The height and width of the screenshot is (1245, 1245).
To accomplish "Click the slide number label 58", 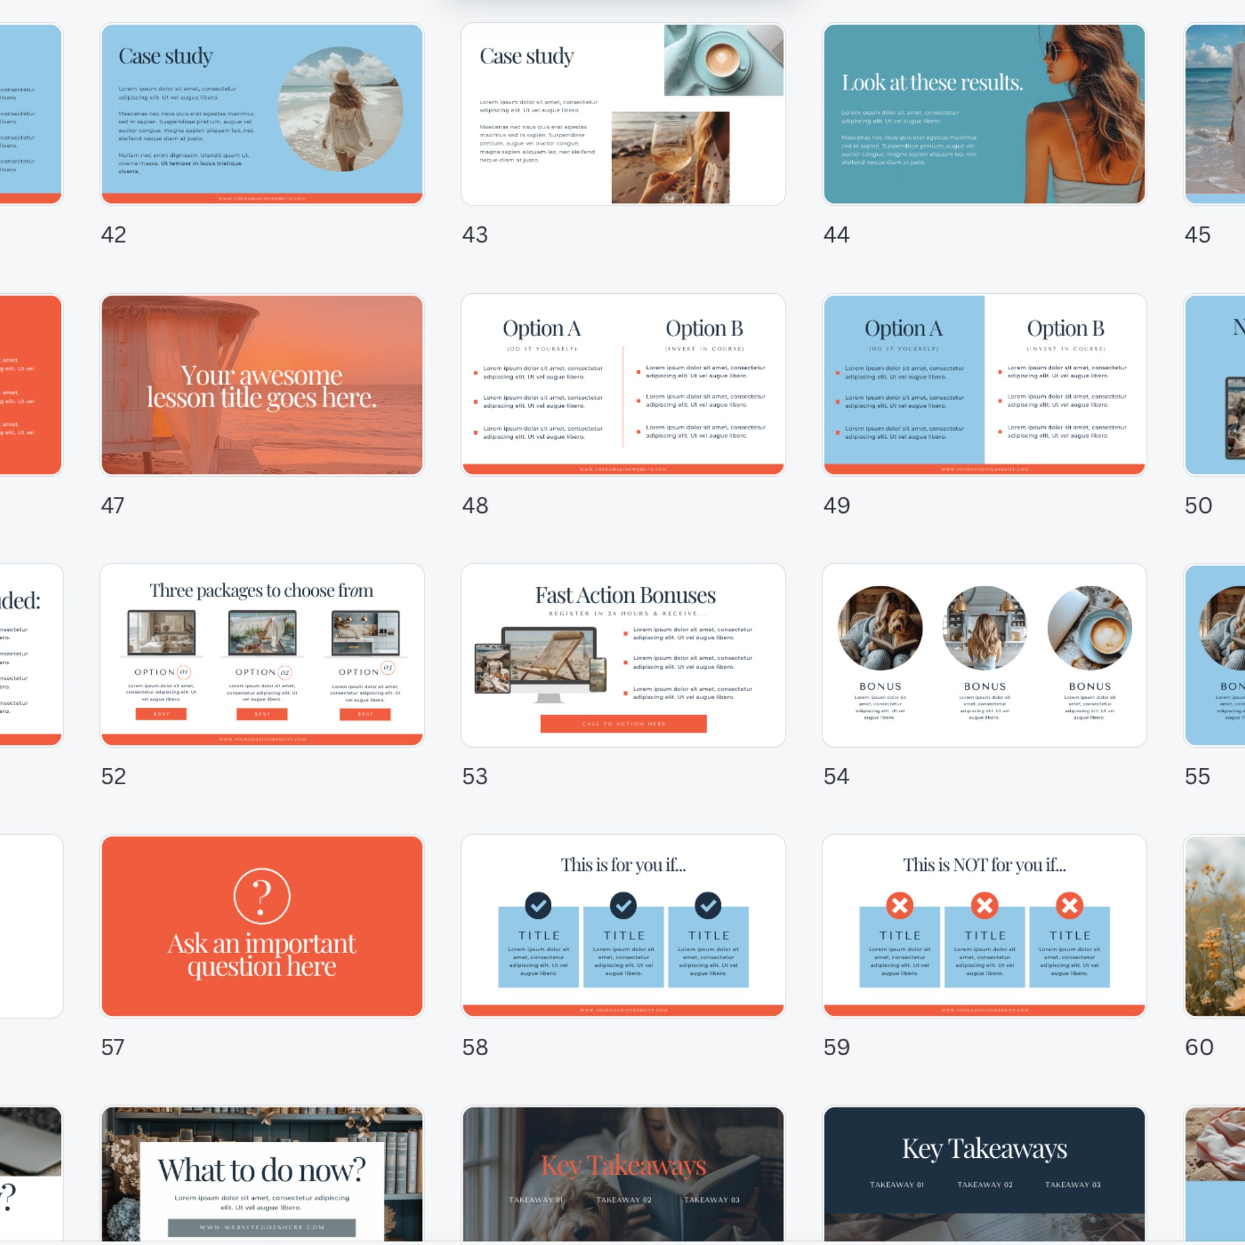I will coord(475,1046).
